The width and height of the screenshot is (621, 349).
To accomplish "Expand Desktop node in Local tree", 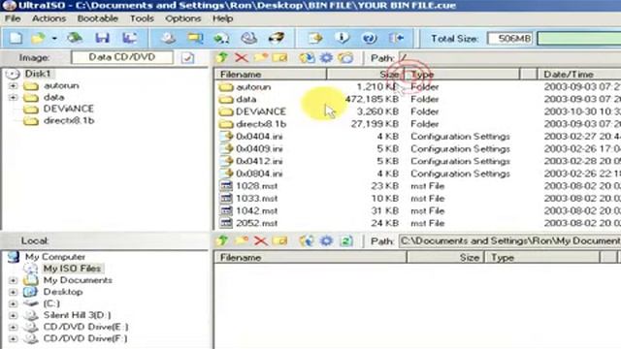I will (x=13, y=292).
